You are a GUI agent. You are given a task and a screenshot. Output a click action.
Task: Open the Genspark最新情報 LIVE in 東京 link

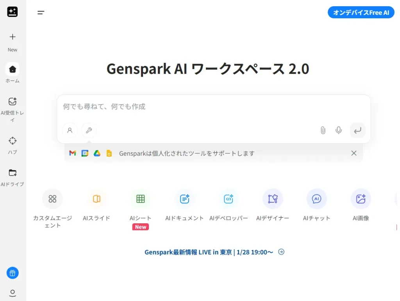click(x=209, y=252)
